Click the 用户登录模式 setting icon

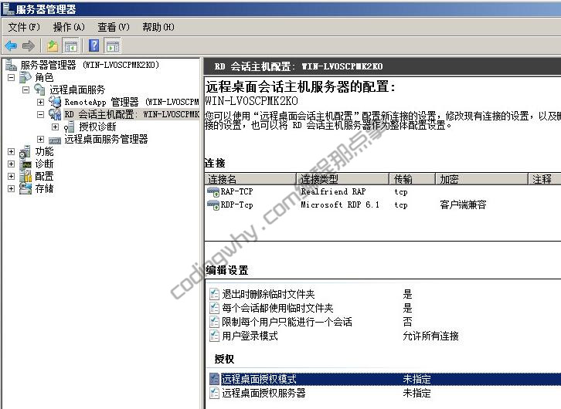[214, 336]
